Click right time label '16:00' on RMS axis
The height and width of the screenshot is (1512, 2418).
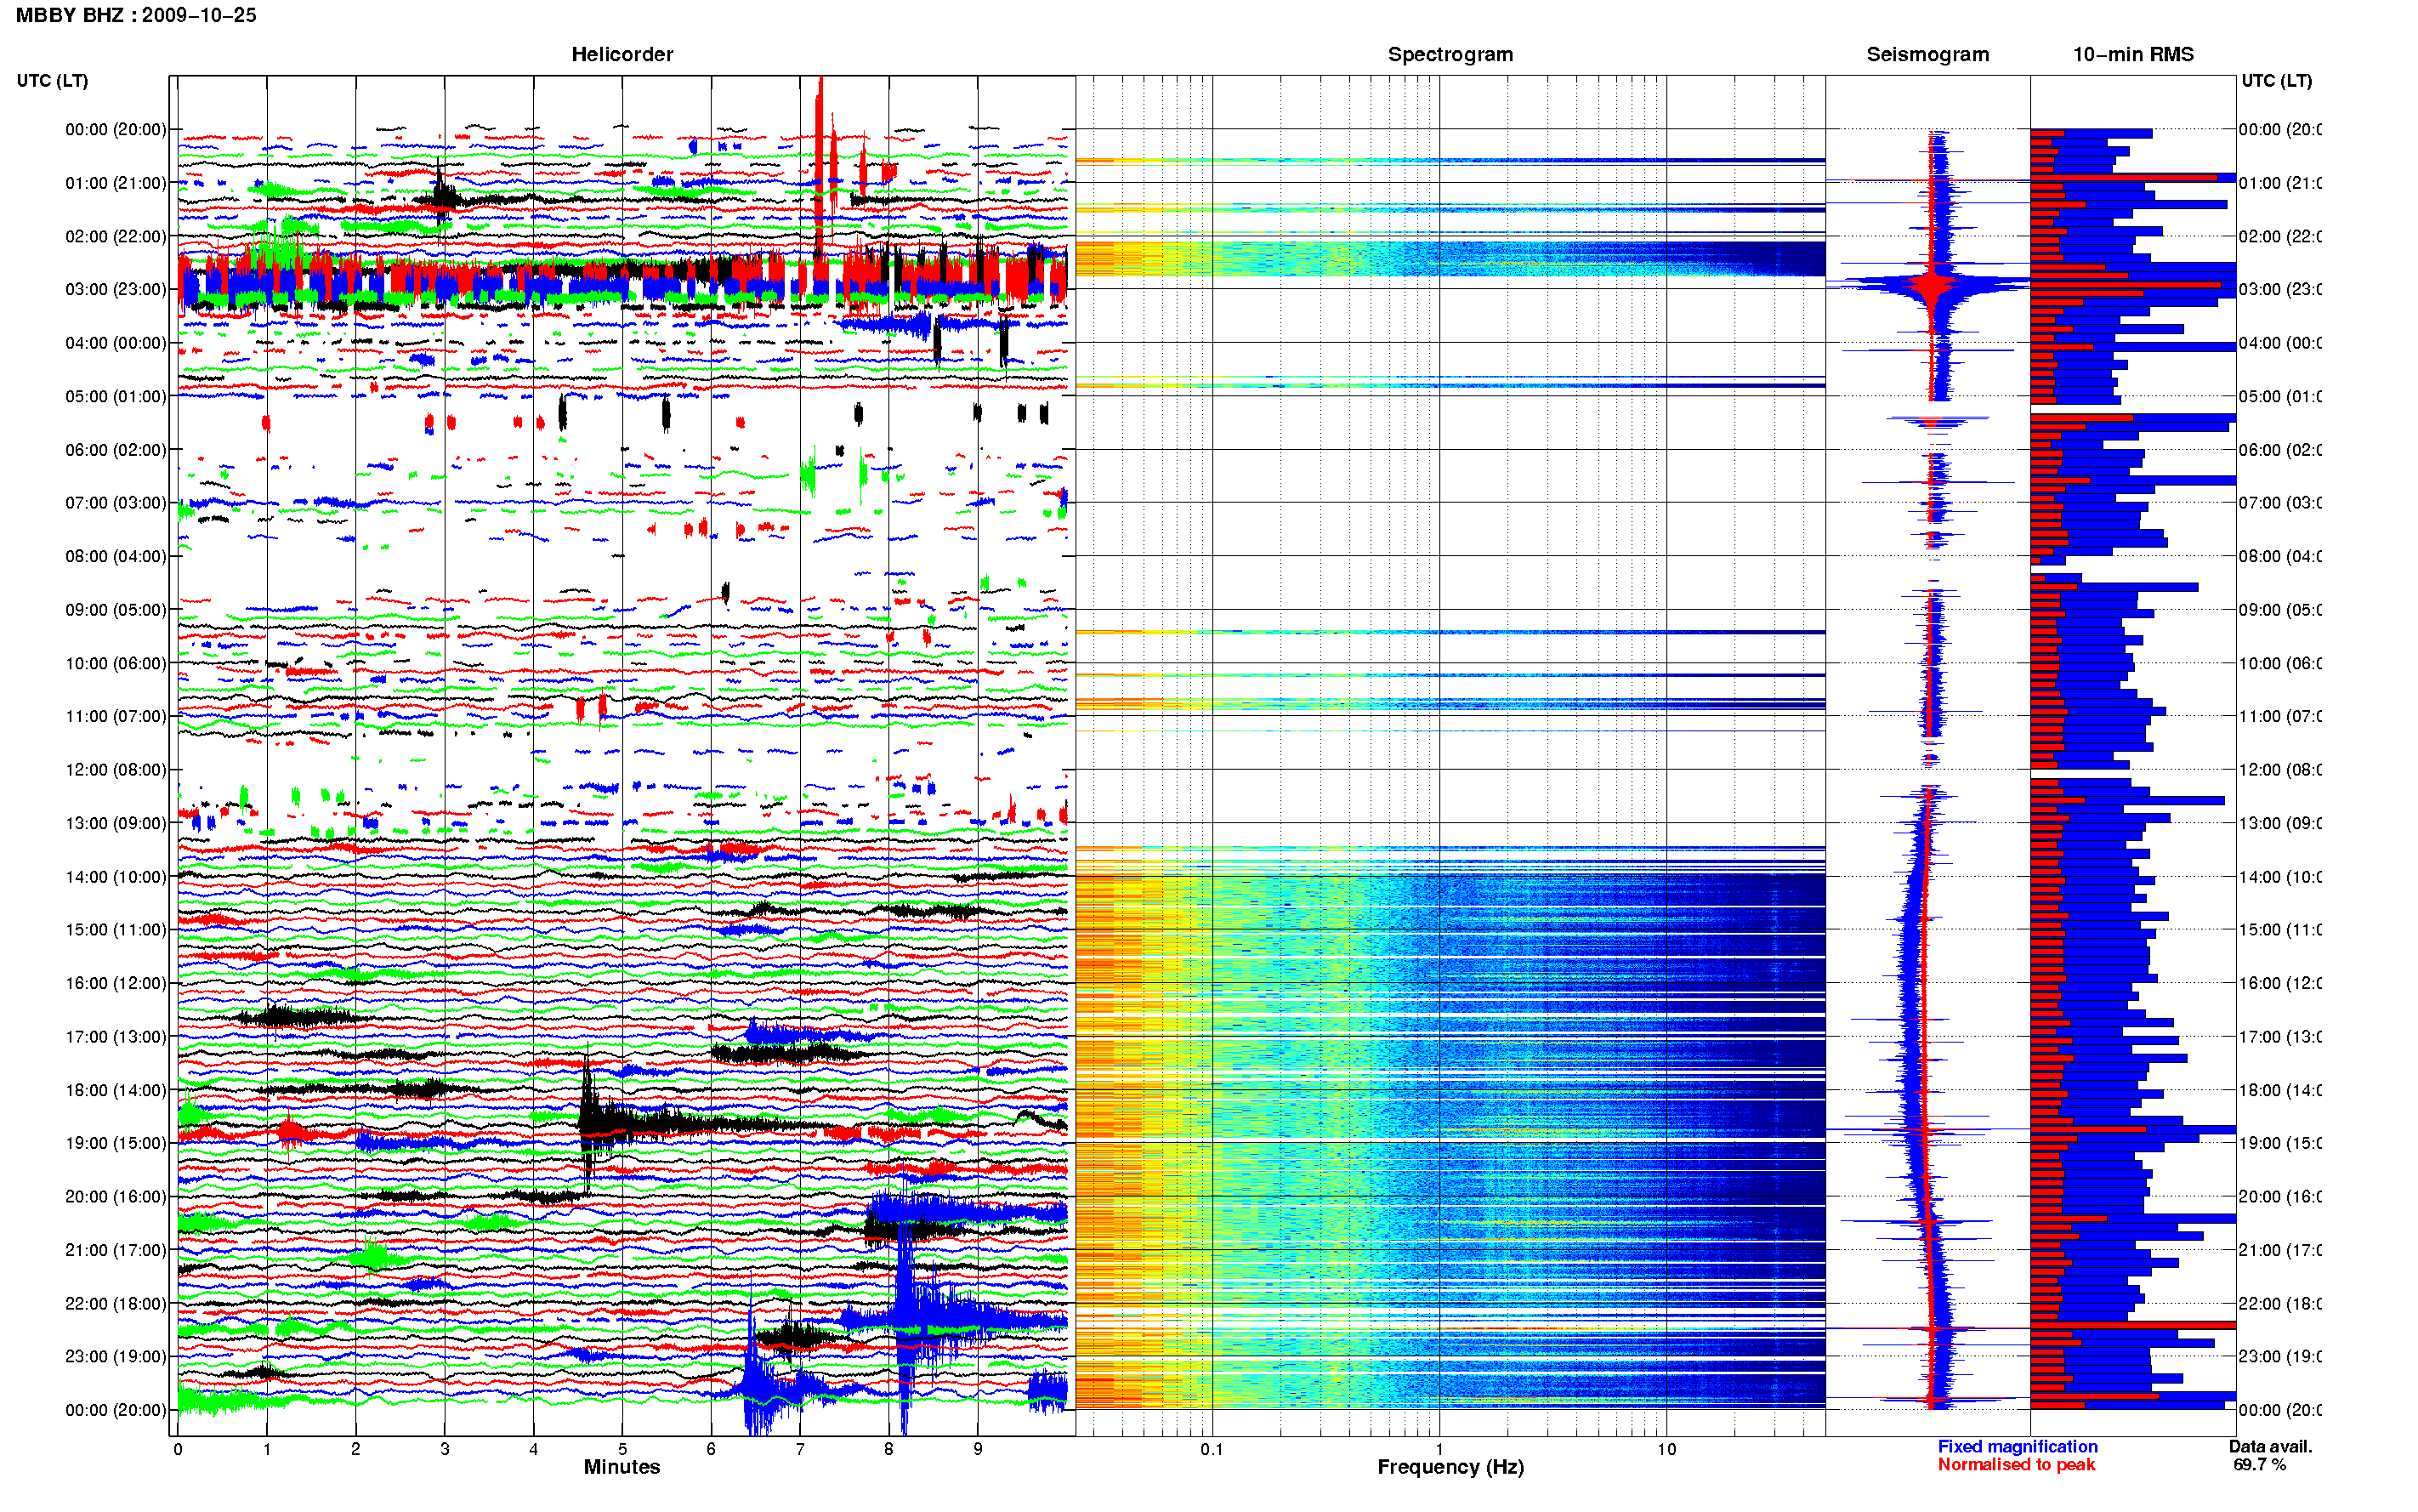(2279, 983)
